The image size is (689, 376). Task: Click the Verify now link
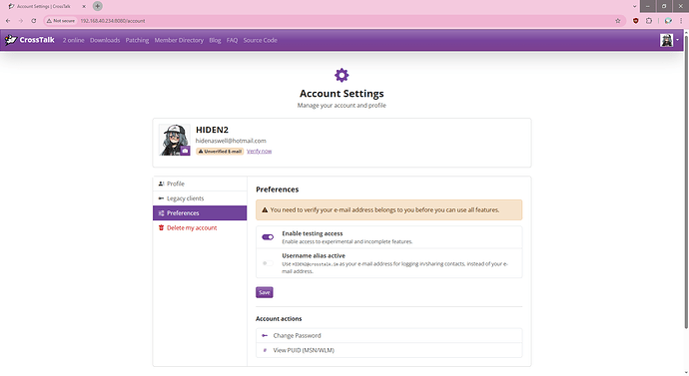[x=260, y=151]
